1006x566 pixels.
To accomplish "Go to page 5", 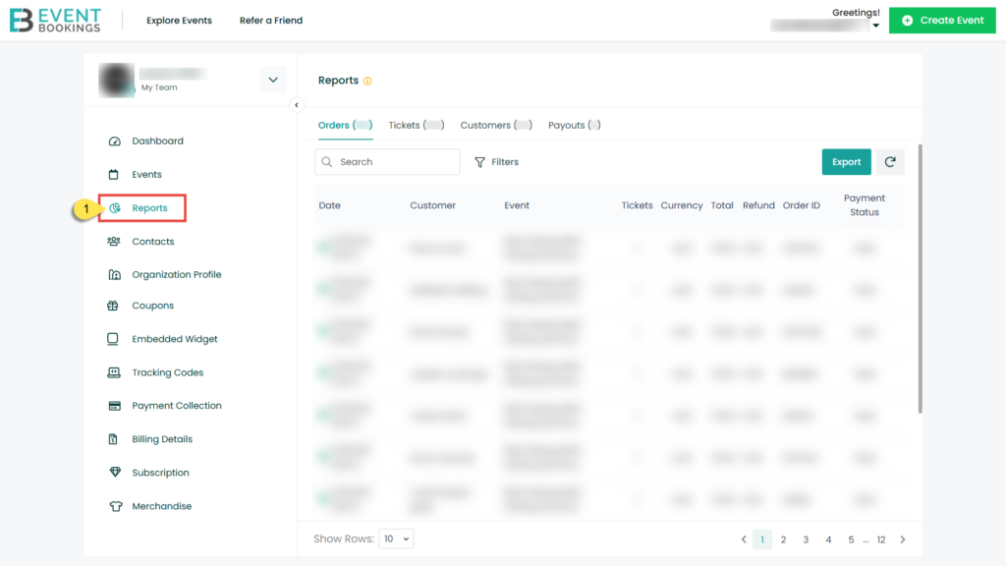I will 851,539.
